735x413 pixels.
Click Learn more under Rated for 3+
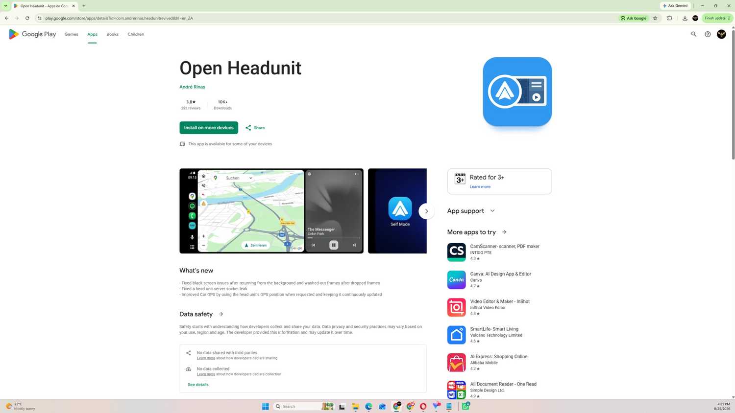[480, 187]
